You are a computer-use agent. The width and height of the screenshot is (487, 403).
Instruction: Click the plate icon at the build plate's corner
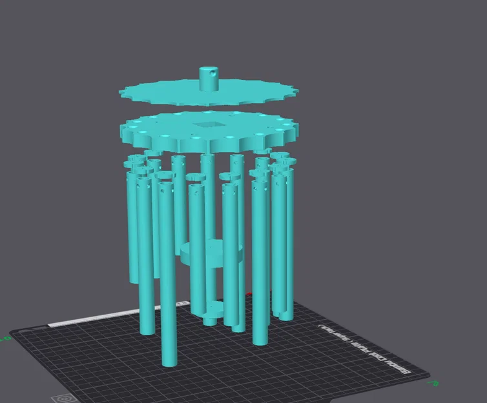[65, 398]
